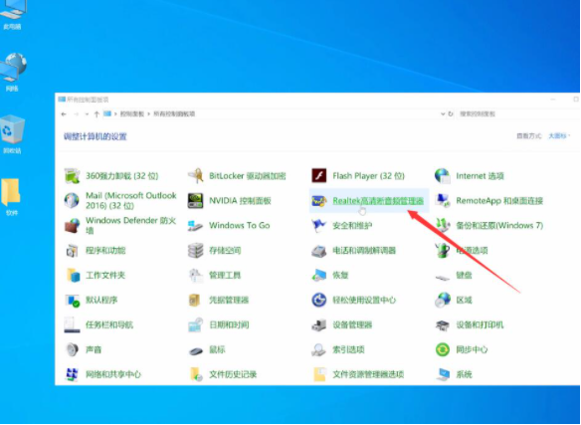This screenshot has height=425, width=581.
Task: Open 默认程序 icon
Action: click(72, 300)
